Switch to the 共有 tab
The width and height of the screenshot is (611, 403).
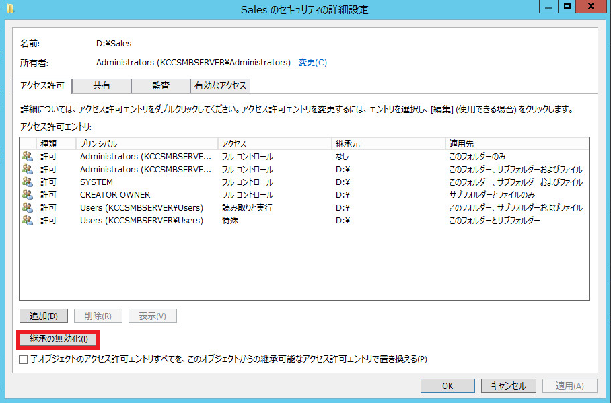point(101,86)
